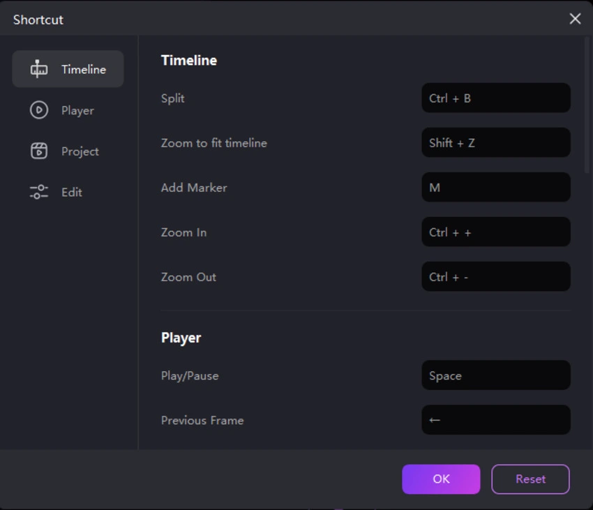The image size is (593, 510).
Task: Click the scrollbar on the right edge
Action: click(x=586, y=105)
